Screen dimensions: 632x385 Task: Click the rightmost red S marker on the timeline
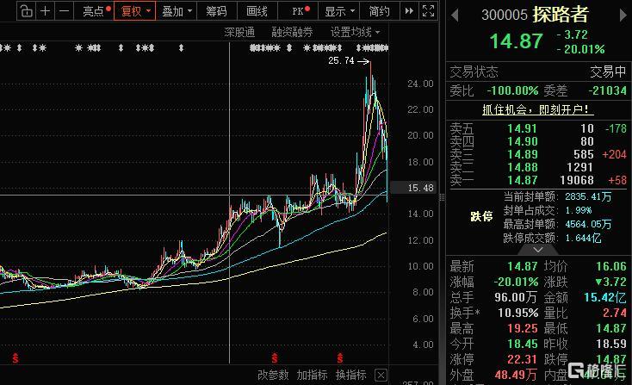point(340,357)
